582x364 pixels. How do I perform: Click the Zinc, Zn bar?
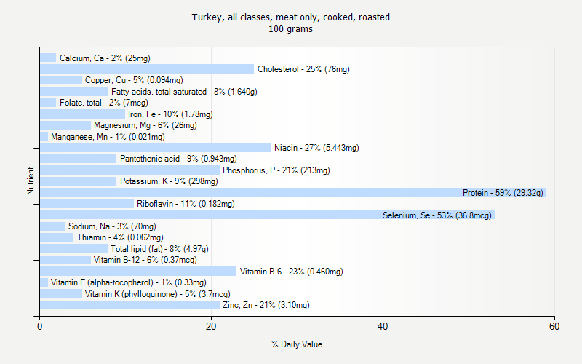point(129,305)
